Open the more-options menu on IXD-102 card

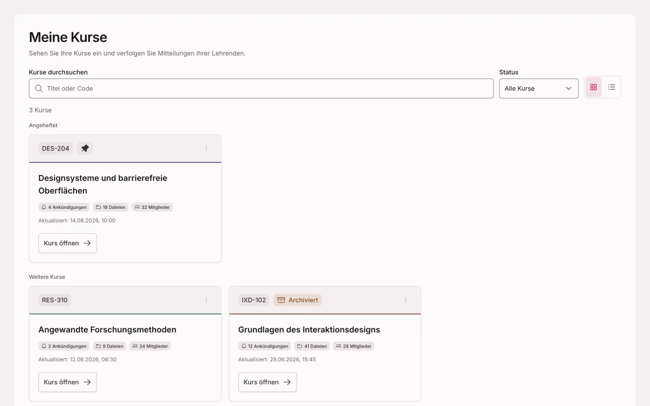(406, 300)
